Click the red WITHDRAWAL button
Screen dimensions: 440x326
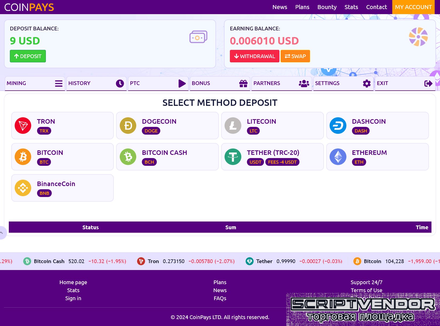point(255,56)
